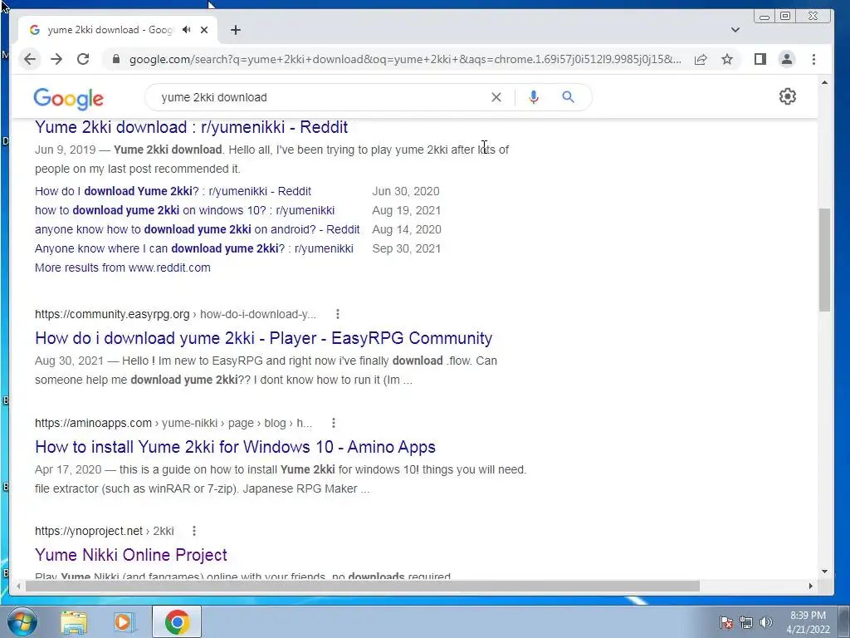Screen dimensions: 850x638
Task: View site information via the lock icon
Action: [x=115, y=59]
